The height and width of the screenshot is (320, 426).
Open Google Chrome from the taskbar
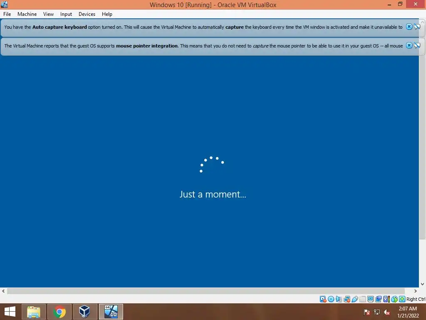click(59, 312)
